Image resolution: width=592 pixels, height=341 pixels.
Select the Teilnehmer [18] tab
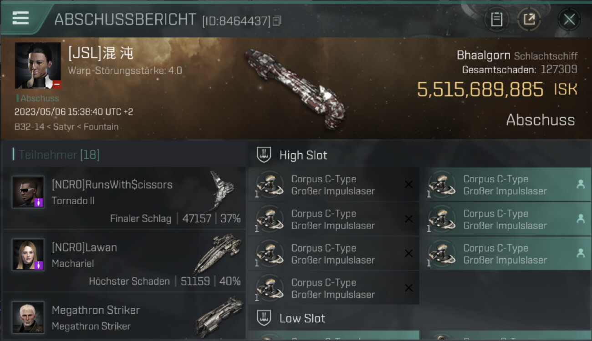tap(59, 155)
